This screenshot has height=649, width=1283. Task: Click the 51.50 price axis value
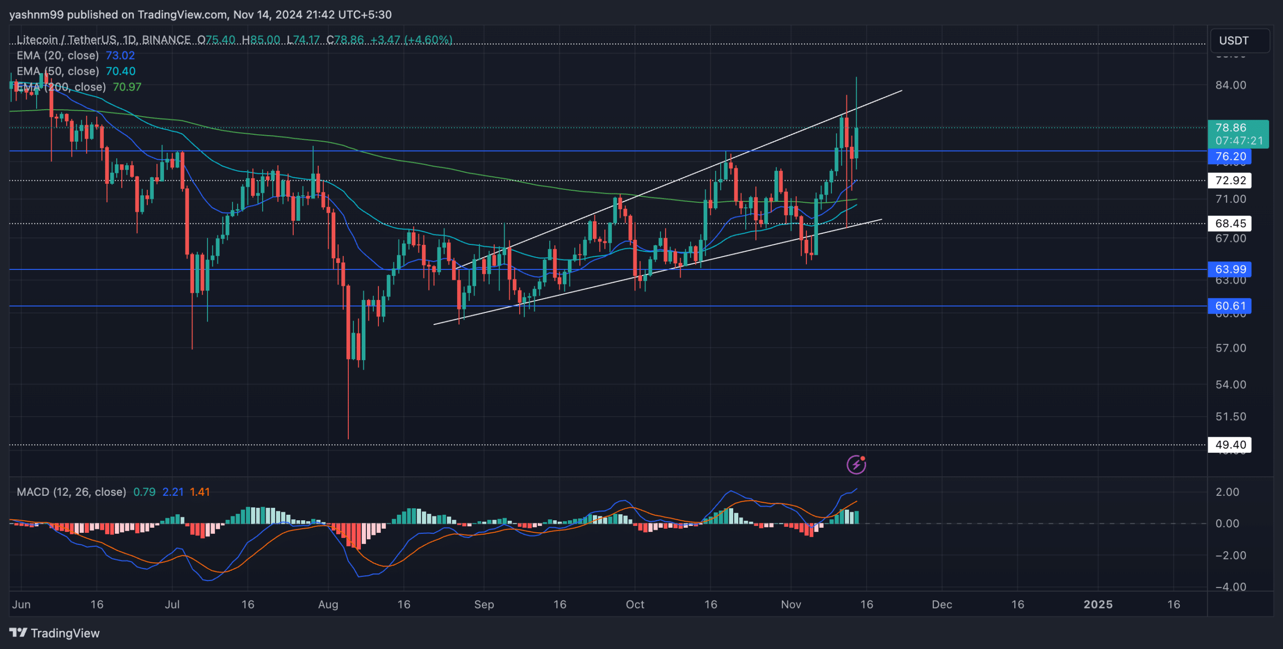coord(1231,417)
